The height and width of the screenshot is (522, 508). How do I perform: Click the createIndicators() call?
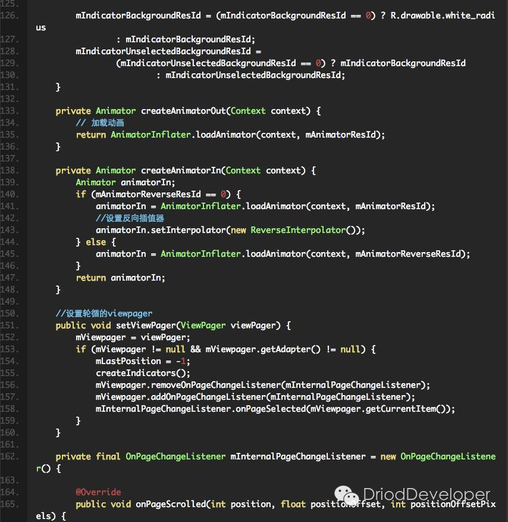click(143, 373)
